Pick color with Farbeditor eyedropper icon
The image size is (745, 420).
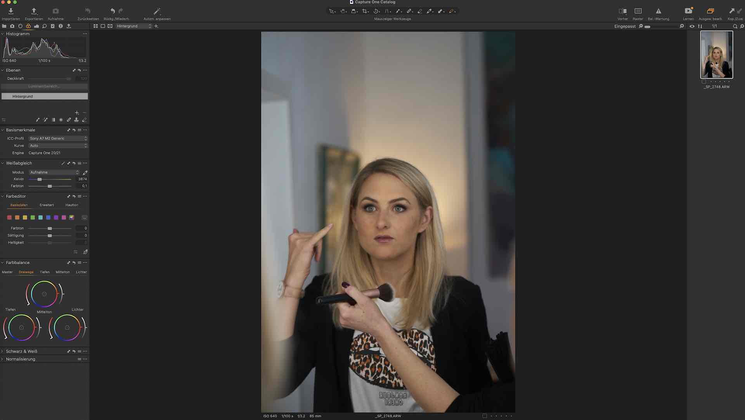[85, 252]
